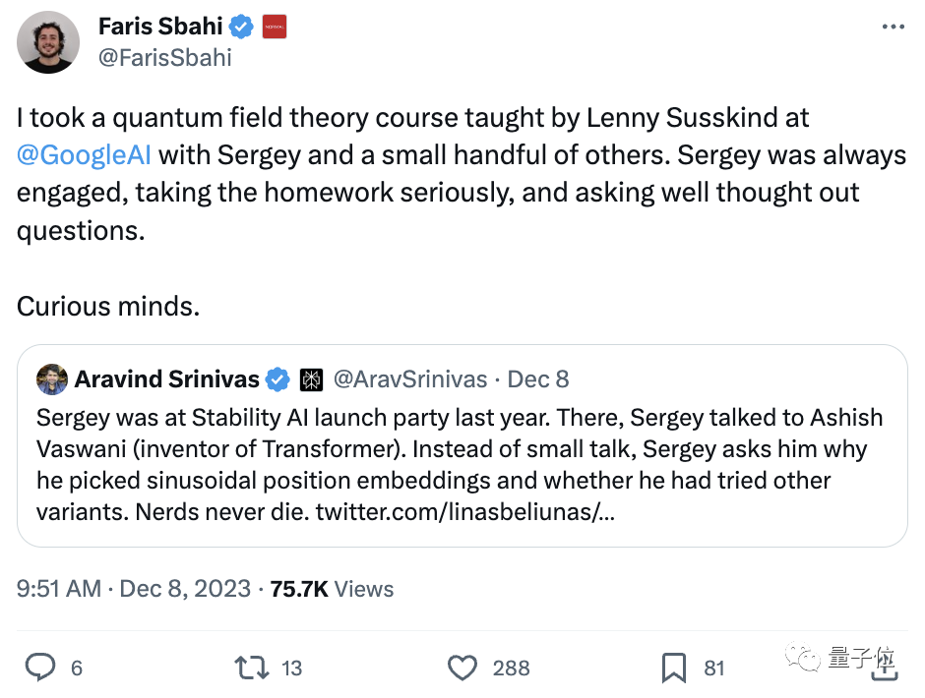Click Aravind Srinivas's small avatar in quoted tweet
The image size is (925, 698).
(x=52, y=379)
